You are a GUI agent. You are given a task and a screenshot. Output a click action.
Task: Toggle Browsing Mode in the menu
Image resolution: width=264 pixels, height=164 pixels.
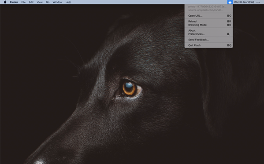pyautogui.click(x=208, y=25)
